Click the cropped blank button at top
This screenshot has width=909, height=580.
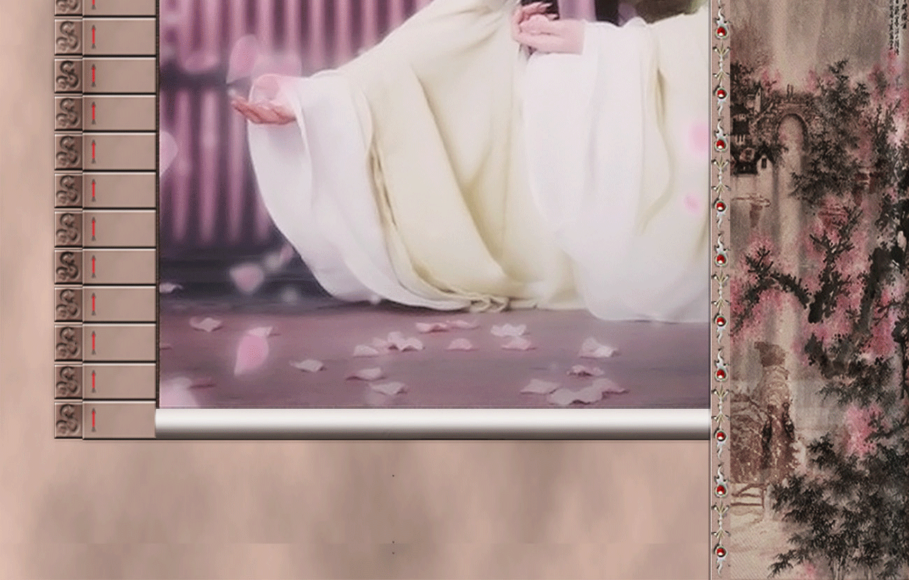119,7
